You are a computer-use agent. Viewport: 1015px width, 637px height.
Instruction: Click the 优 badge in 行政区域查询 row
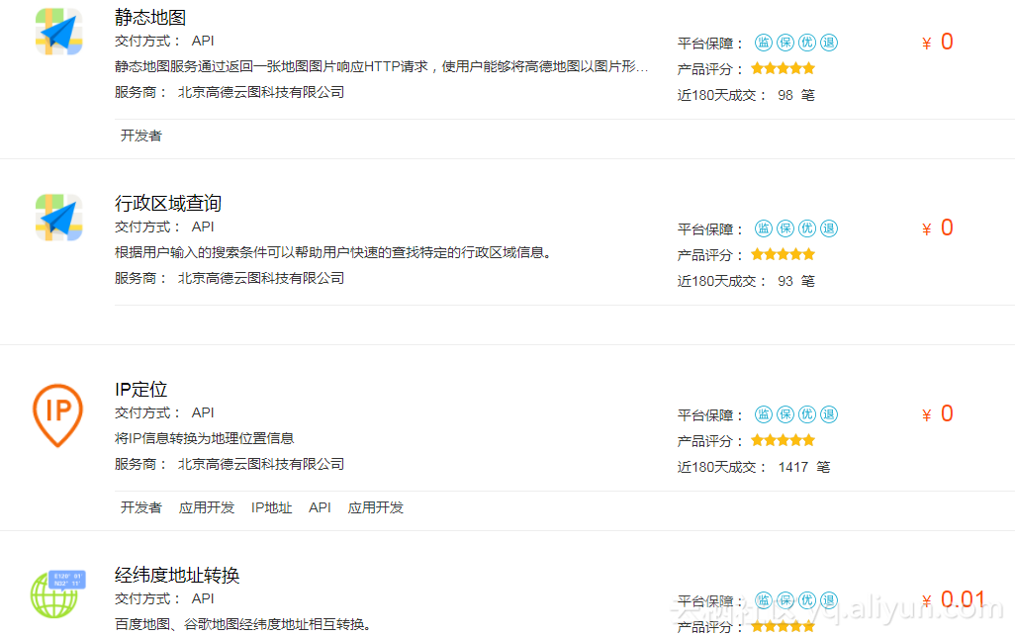click(x=807, y=228)
